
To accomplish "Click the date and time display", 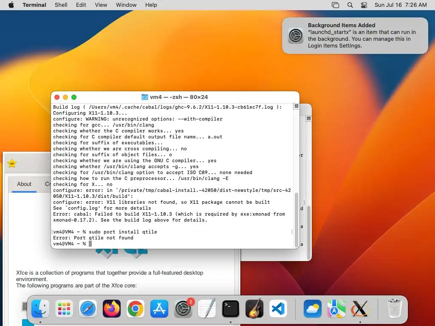I will point(401,5).
